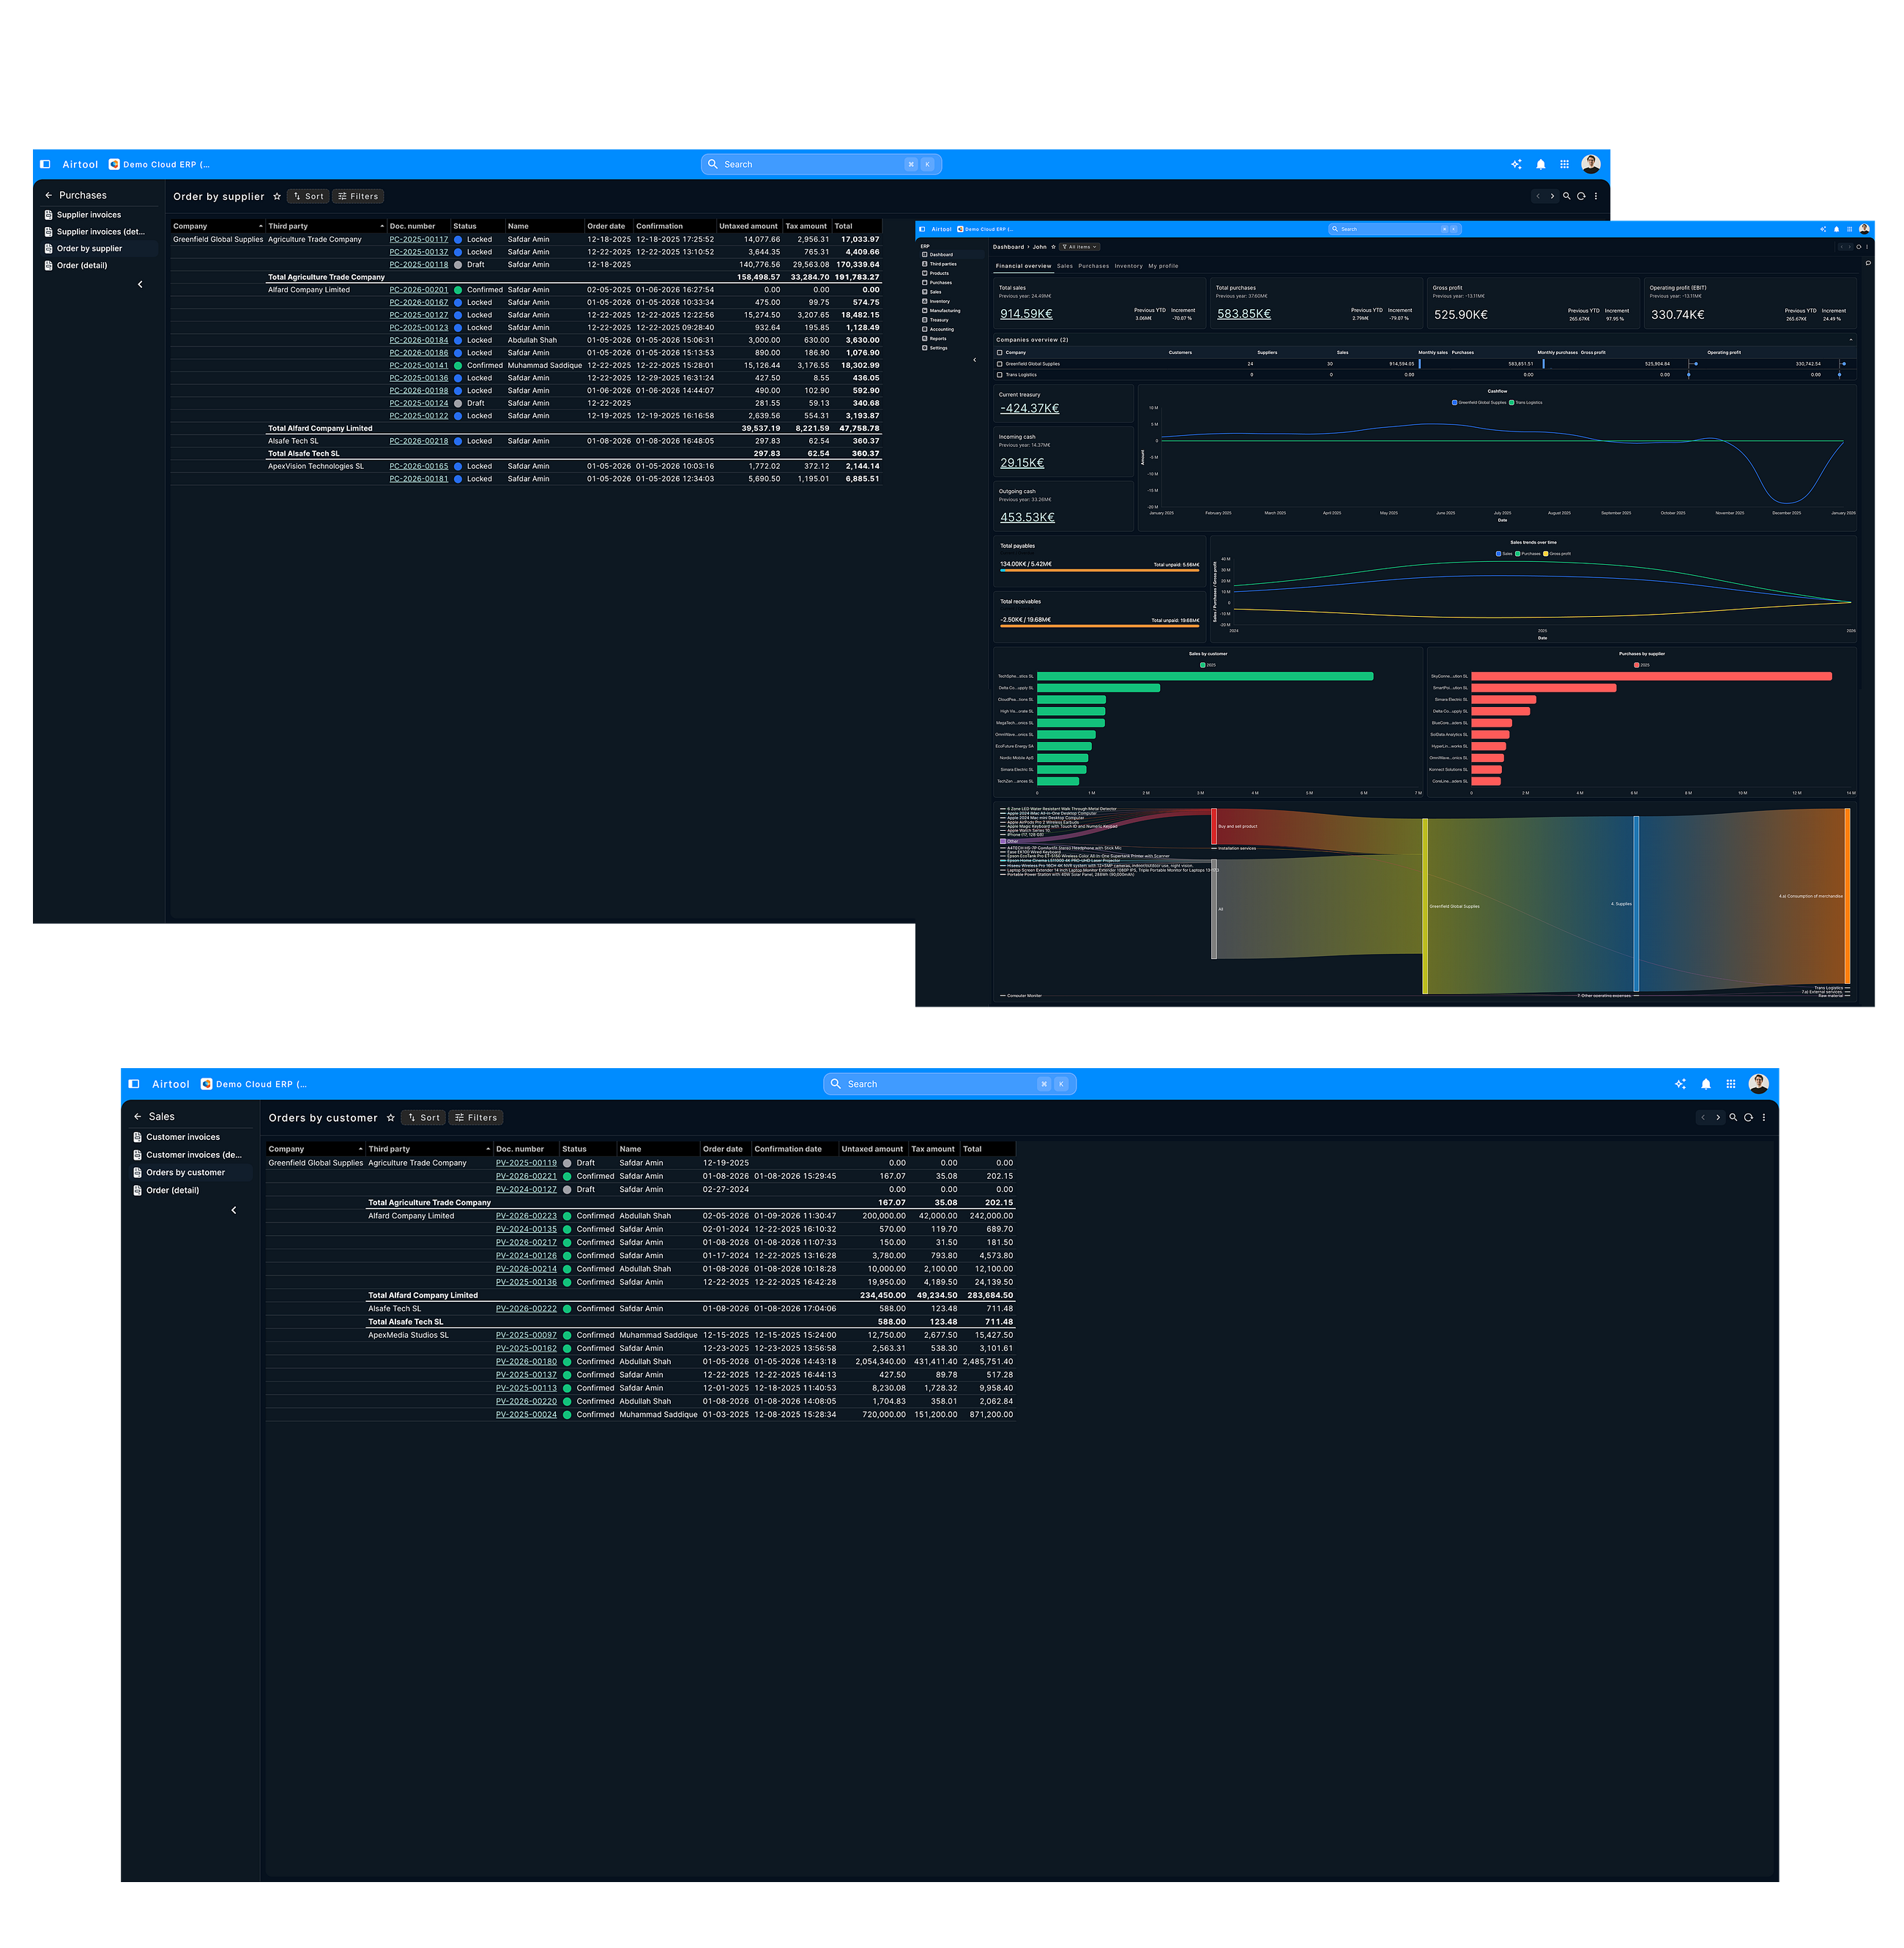The height and width of the screenshot is (1948, 1904).
Task: Open apps grid icon in Orders by customer window
Action: [x=1731, y=1084]
